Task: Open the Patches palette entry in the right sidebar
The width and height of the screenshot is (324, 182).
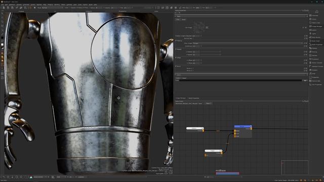Action: pos(314,56)
